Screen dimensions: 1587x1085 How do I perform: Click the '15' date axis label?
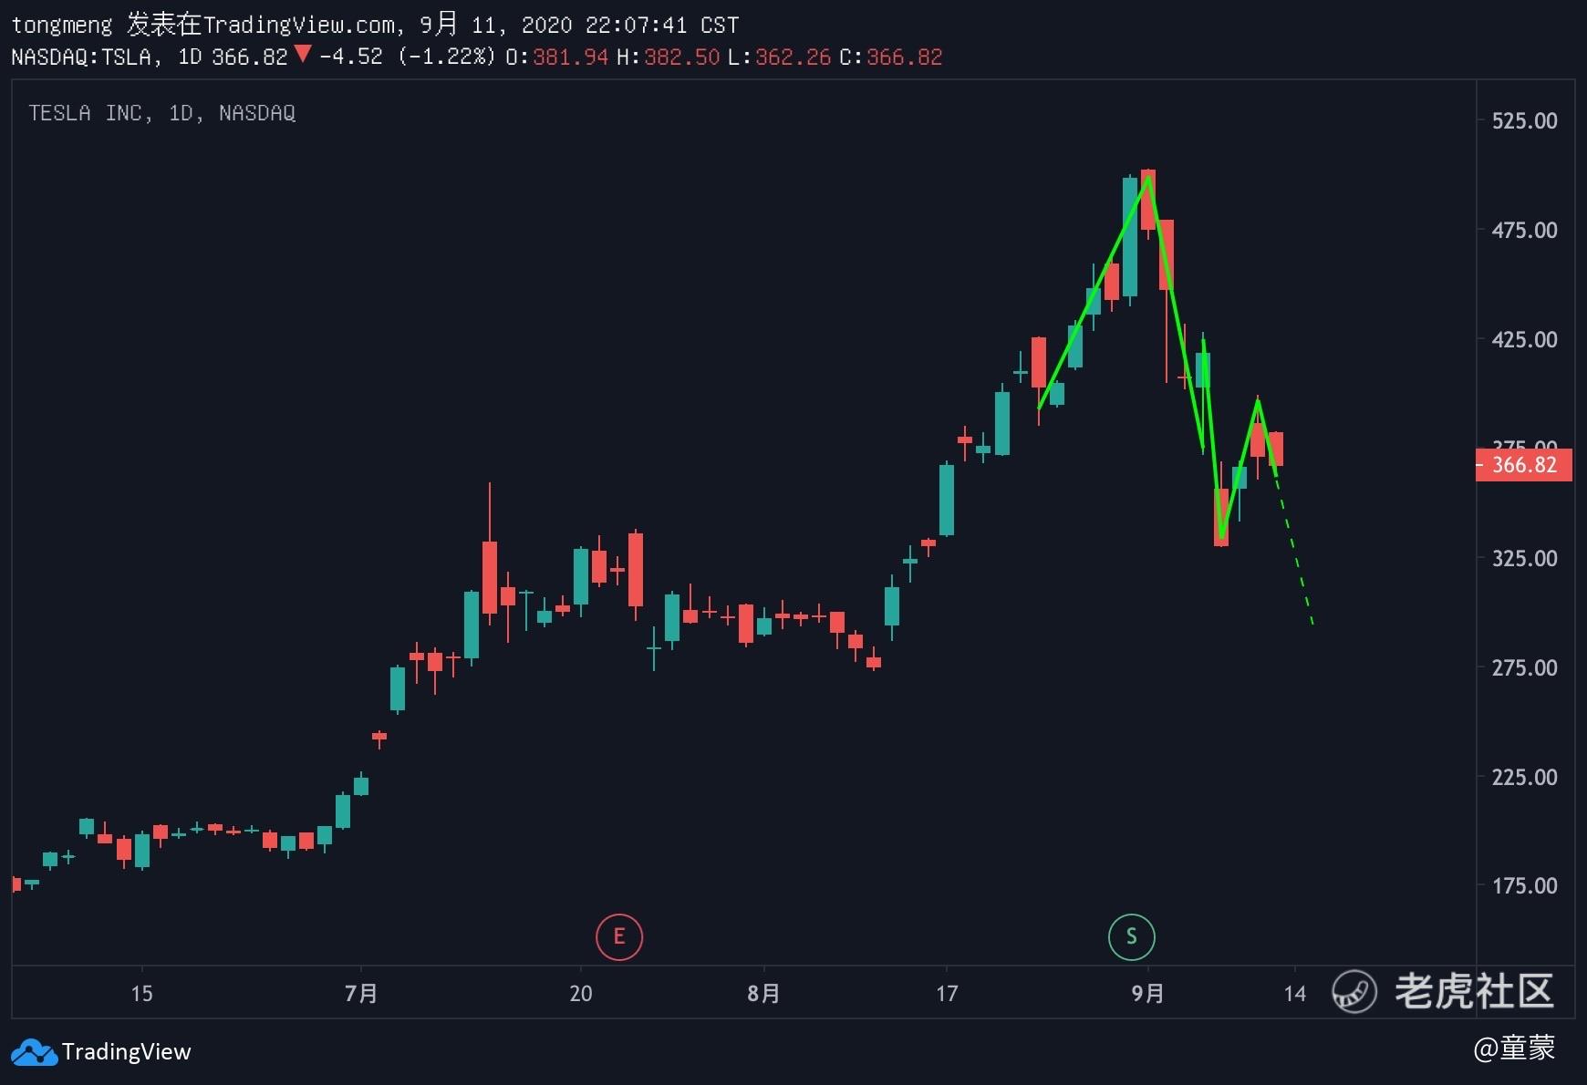coord(141,993)
